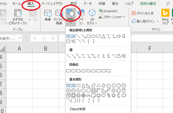Viewport: 173px width, 113px height.
Task: Open Bing マップ add-in
Action: pyautogui.click(x=165, y=17)
